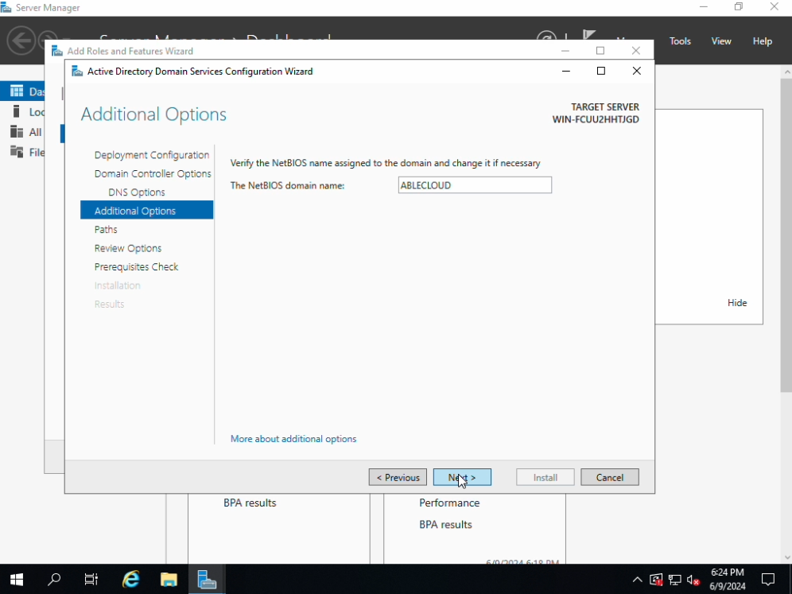Open the Tools menu

tap(680, 41)
